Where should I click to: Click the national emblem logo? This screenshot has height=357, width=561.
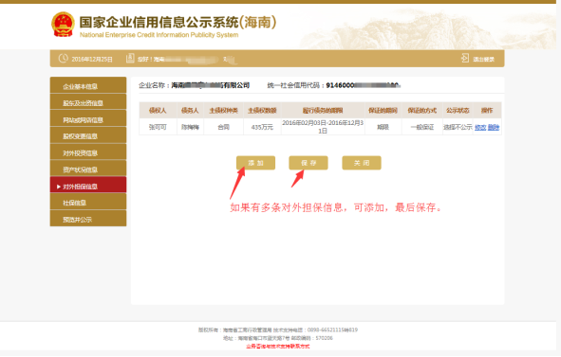tap(63, 25)
